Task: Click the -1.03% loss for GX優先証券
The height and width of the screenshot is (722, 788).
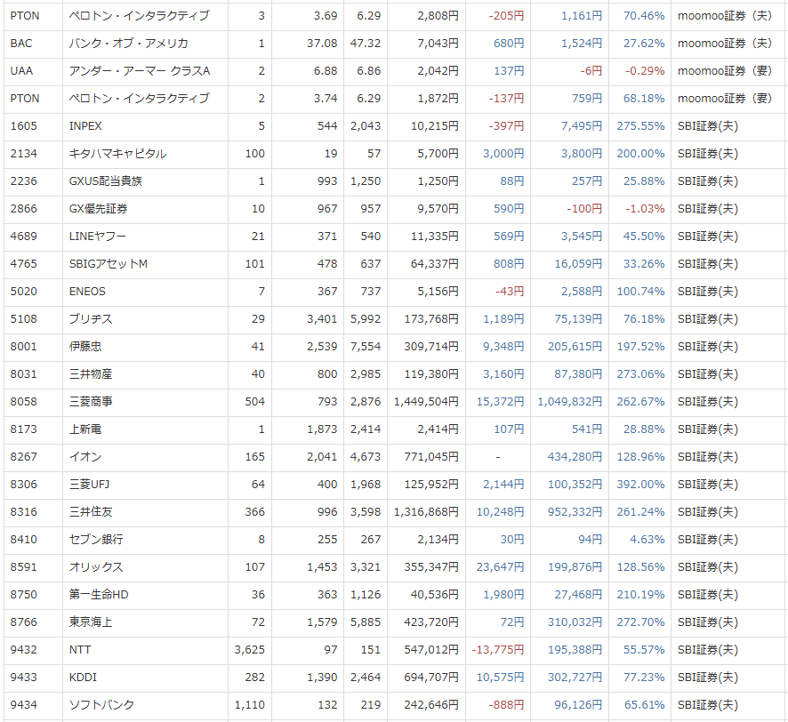Action: click(645, 209)
